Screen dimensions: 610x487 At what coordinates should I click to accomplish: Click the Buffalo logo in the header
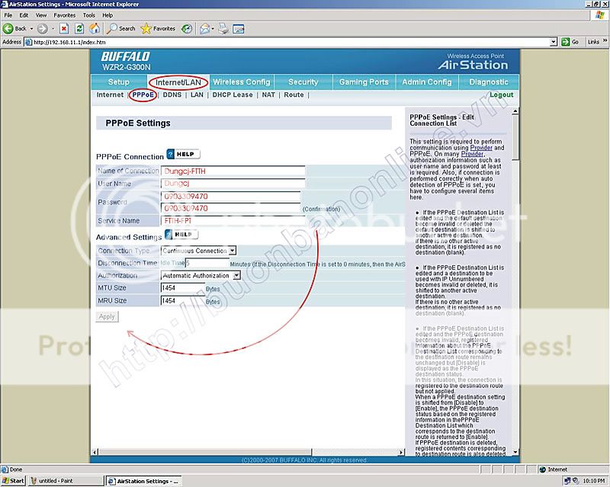coord(125,56)
